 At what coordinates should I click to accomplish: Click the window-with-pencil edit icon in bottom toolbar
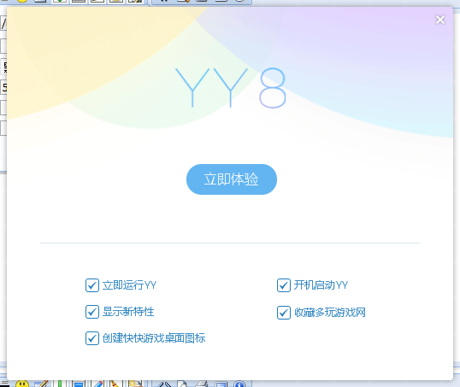tap(41, 384)
